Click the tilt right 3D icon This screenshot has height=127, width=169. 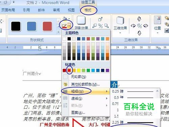[x=145, y=26]
